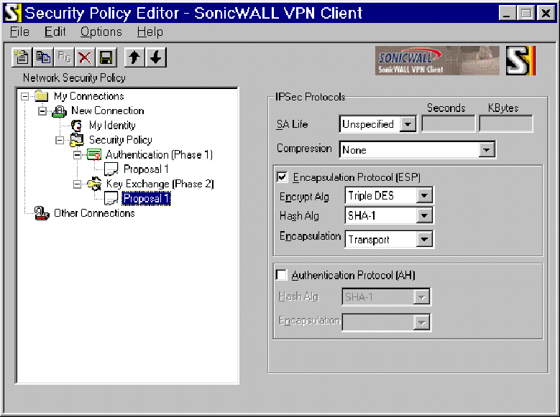Select highlighted Proposal 1 under Key Exchange
The height and width of the screenshot is (417, 560).
(146, 199)
